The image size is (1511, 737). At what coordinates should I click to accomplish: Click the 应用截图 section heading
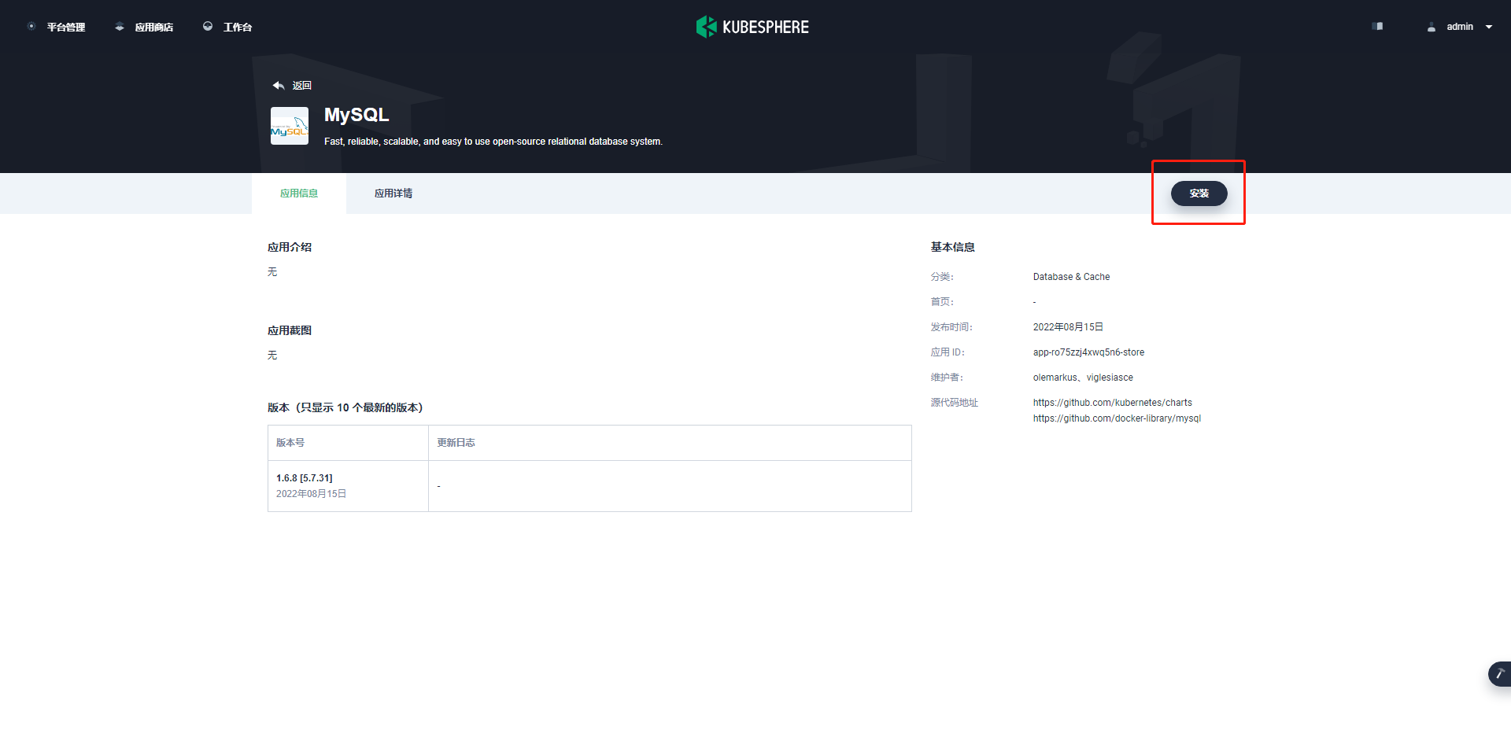point(290,330)
